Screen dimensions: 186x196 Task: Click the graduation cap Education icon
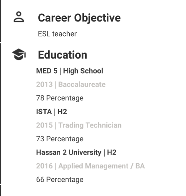(x=19, y=54)
